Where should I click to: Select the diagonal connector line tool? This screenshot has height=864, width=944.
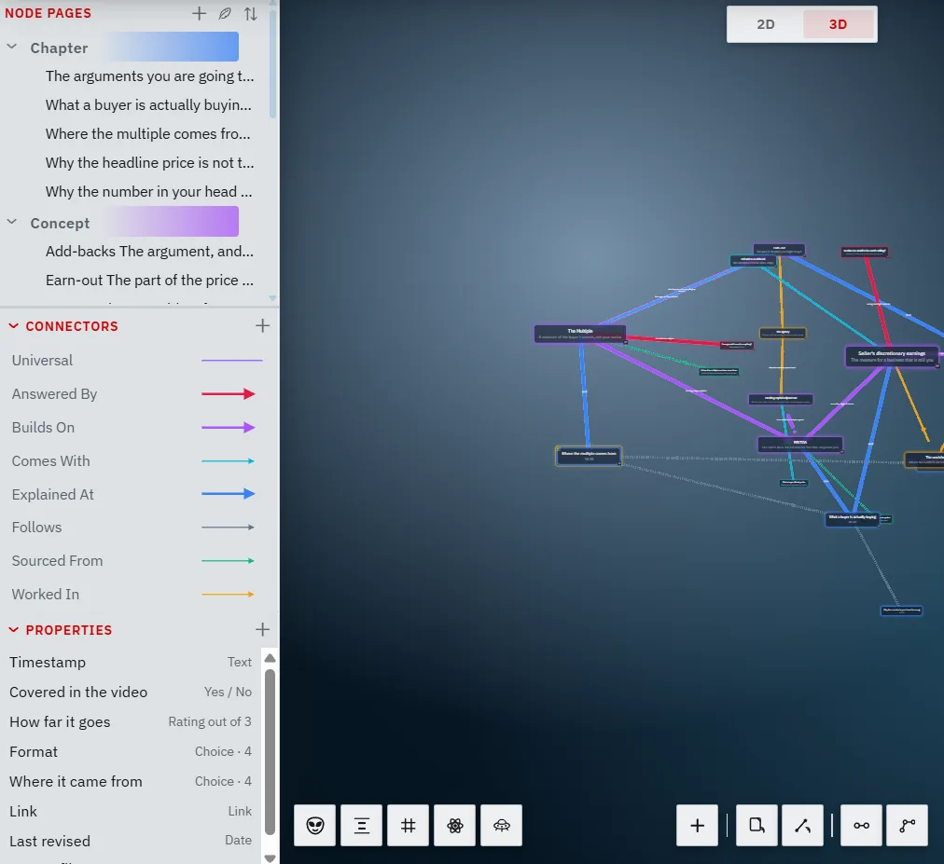802,826
